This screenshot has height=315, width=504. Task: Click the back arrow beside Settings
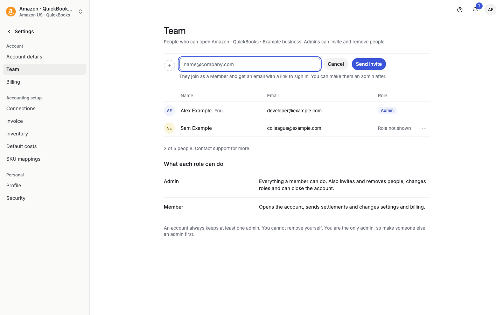click(9, 31)
